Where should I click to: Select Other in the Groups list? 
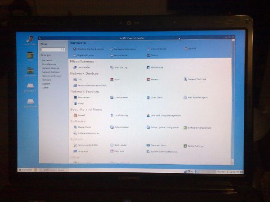(x=45, y=88)
